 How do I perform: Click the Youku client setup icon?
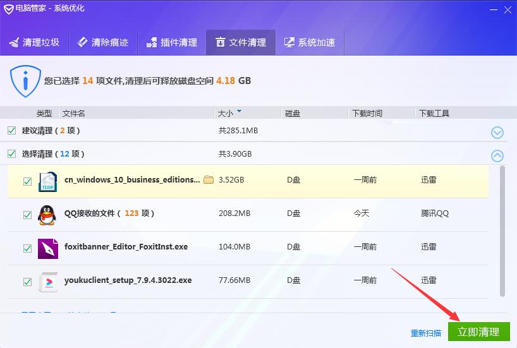coord(48,282)
